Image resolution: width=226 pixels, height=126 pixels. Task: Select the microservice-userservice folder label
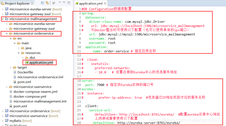(33, 87)
